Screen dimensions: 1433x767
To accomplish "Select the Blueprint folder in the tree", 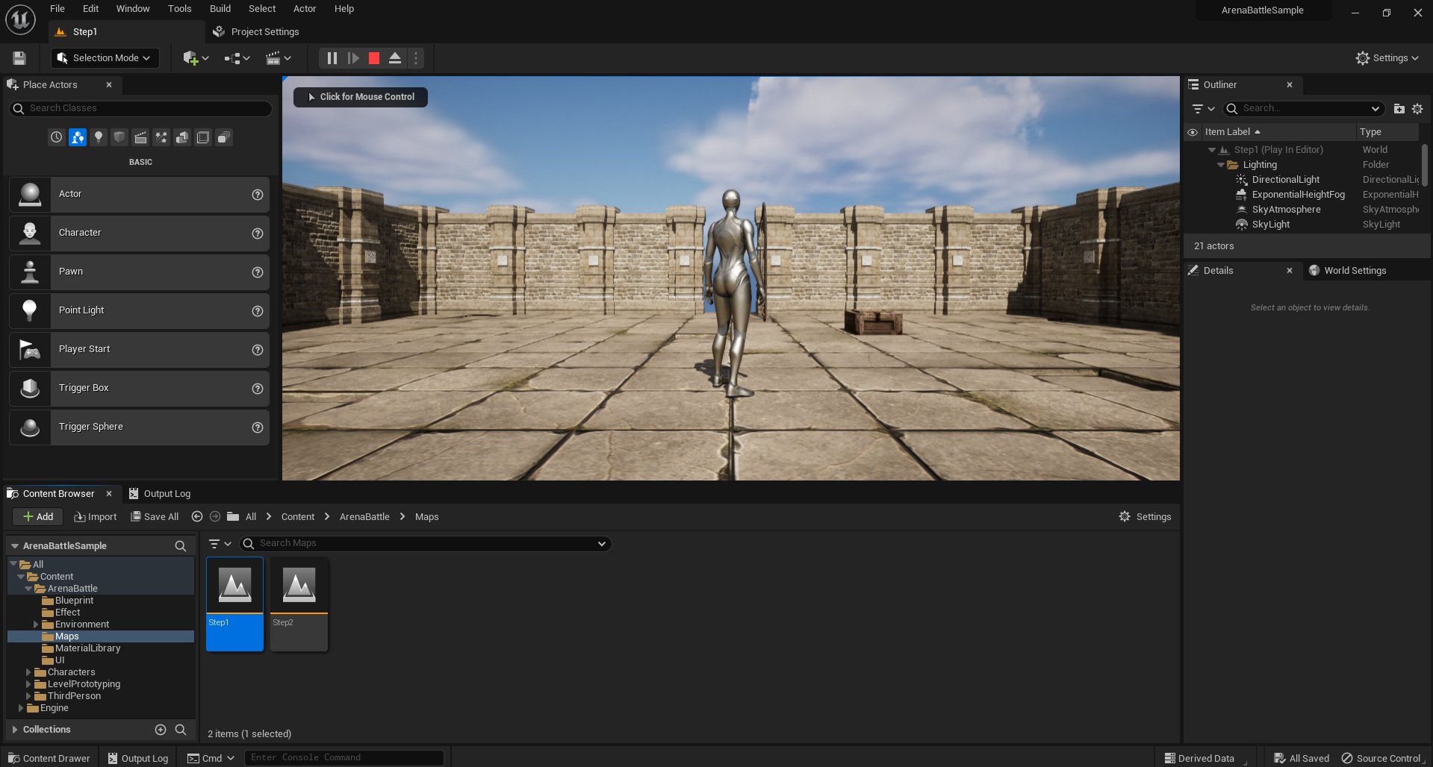I will 74,601.
